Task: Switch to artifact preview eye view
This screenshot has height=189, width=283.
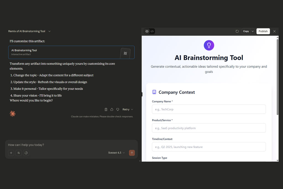Action: 147,31
